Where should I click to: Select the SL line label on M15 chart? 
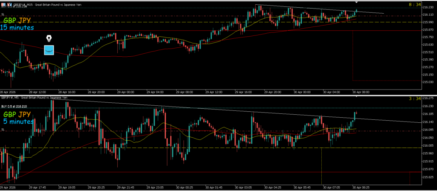coord(3,14)
